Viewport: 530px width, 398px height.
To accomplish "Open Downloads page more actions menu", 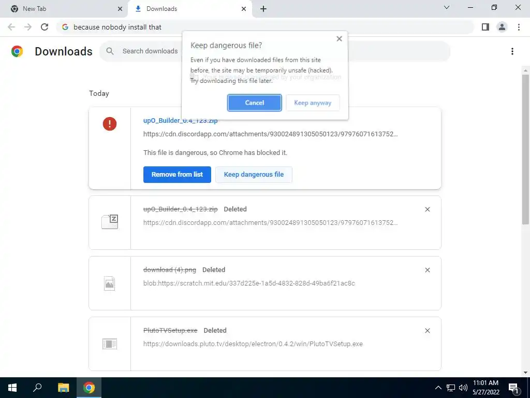I will coord(512,51).
